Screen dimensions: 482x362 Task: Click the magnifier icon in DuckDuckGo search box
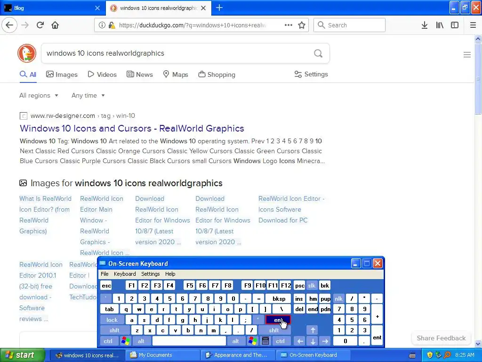pos(318,54)
